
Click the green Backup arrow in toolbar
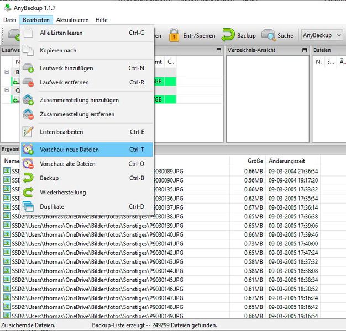[228, 35]
